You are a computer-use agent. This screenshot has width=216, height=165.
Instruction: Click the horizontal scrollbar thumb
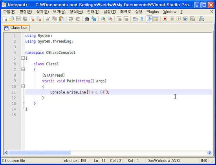40,152
